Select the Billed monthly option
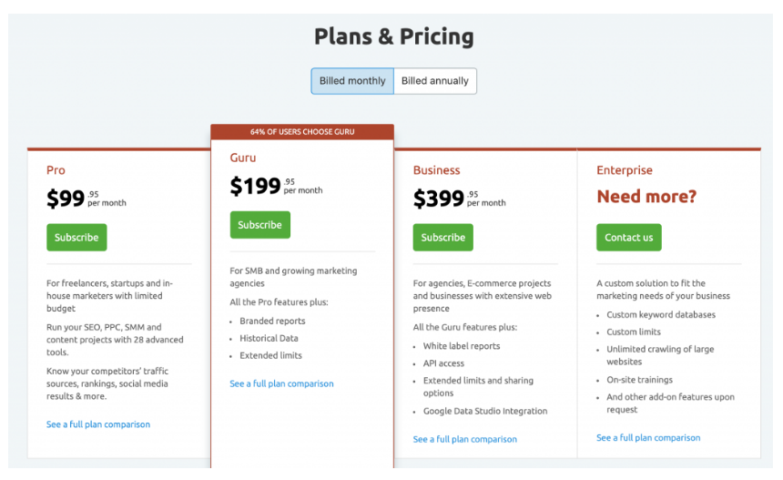This screenshot has height=480, width=783. (x=352, y=81)
